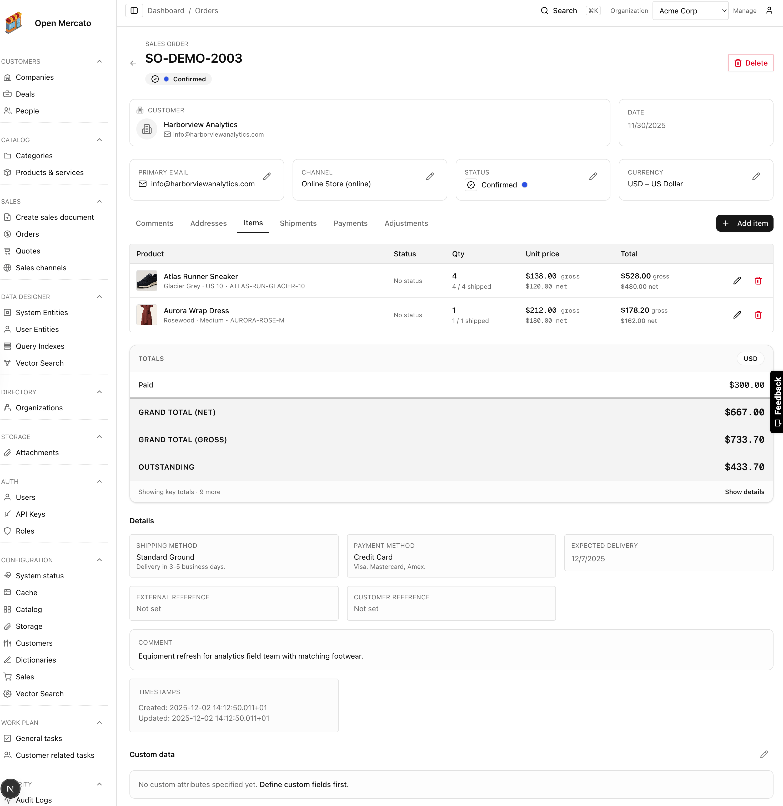Click the Delete button for the order
This screenshot has width=783, height=806.
click(751, 63)
